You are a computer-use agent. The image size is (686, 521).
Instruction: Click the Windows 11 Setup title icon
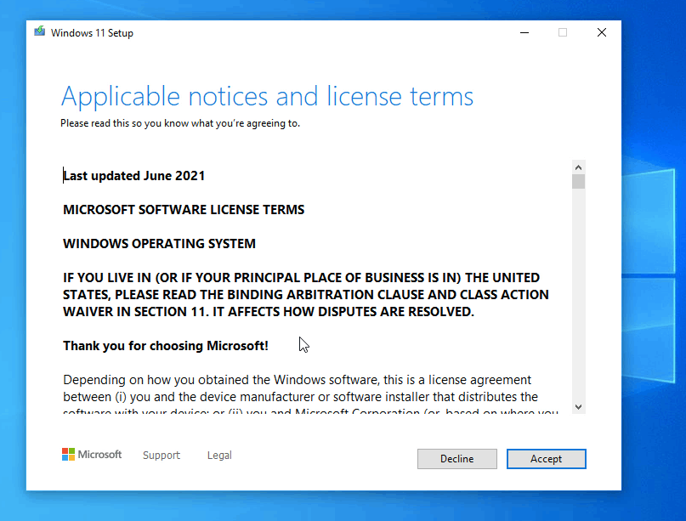click(40, 31)
